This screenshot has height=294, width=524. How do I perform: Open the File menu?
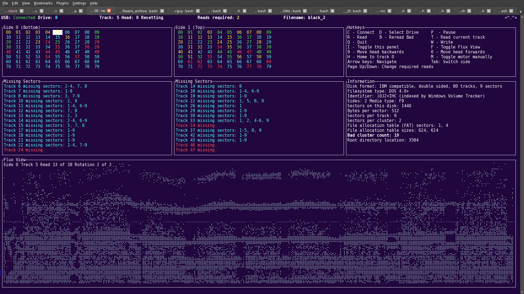[x=5, y=3]
